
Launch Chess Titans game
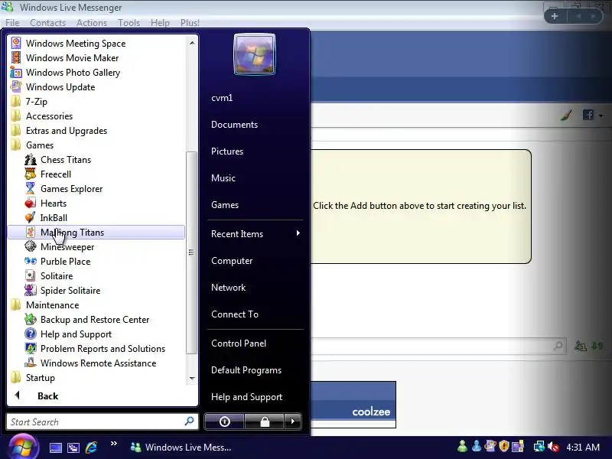(x=66, y=160)
